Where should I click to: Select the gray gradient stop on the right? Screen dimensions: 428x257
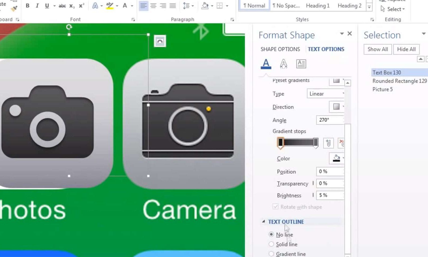click(316, 142)
